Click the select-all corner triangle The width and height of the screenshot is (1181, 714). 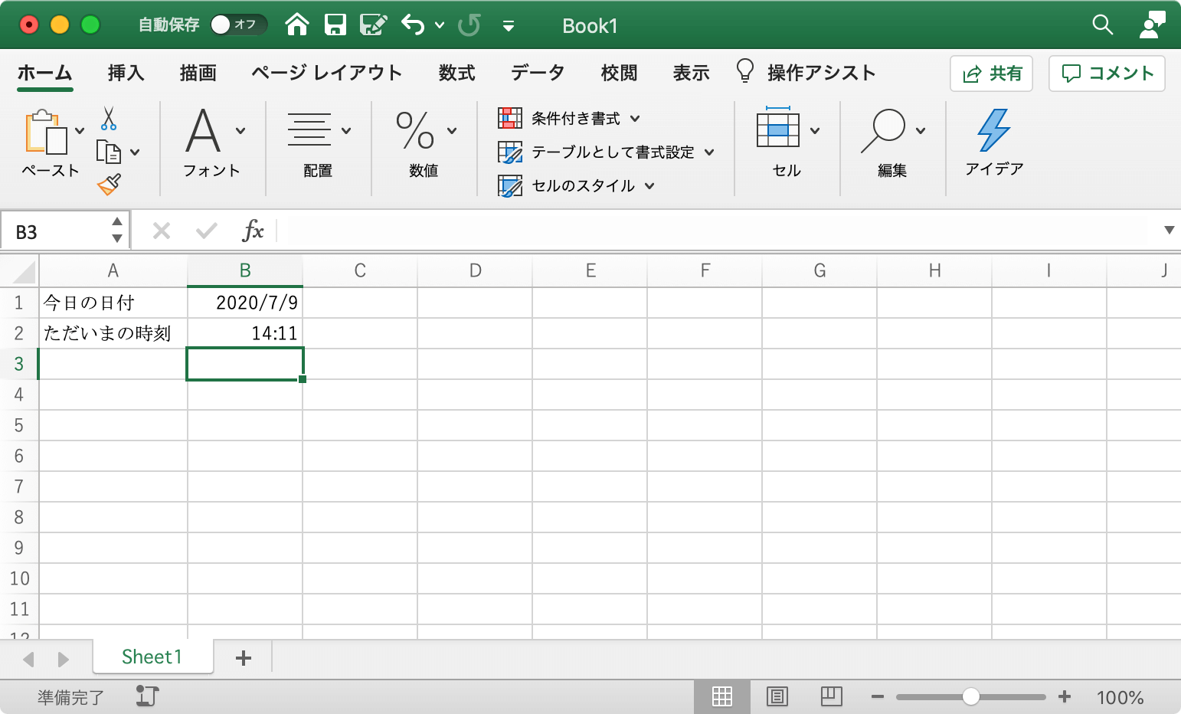tap(25, 272)
